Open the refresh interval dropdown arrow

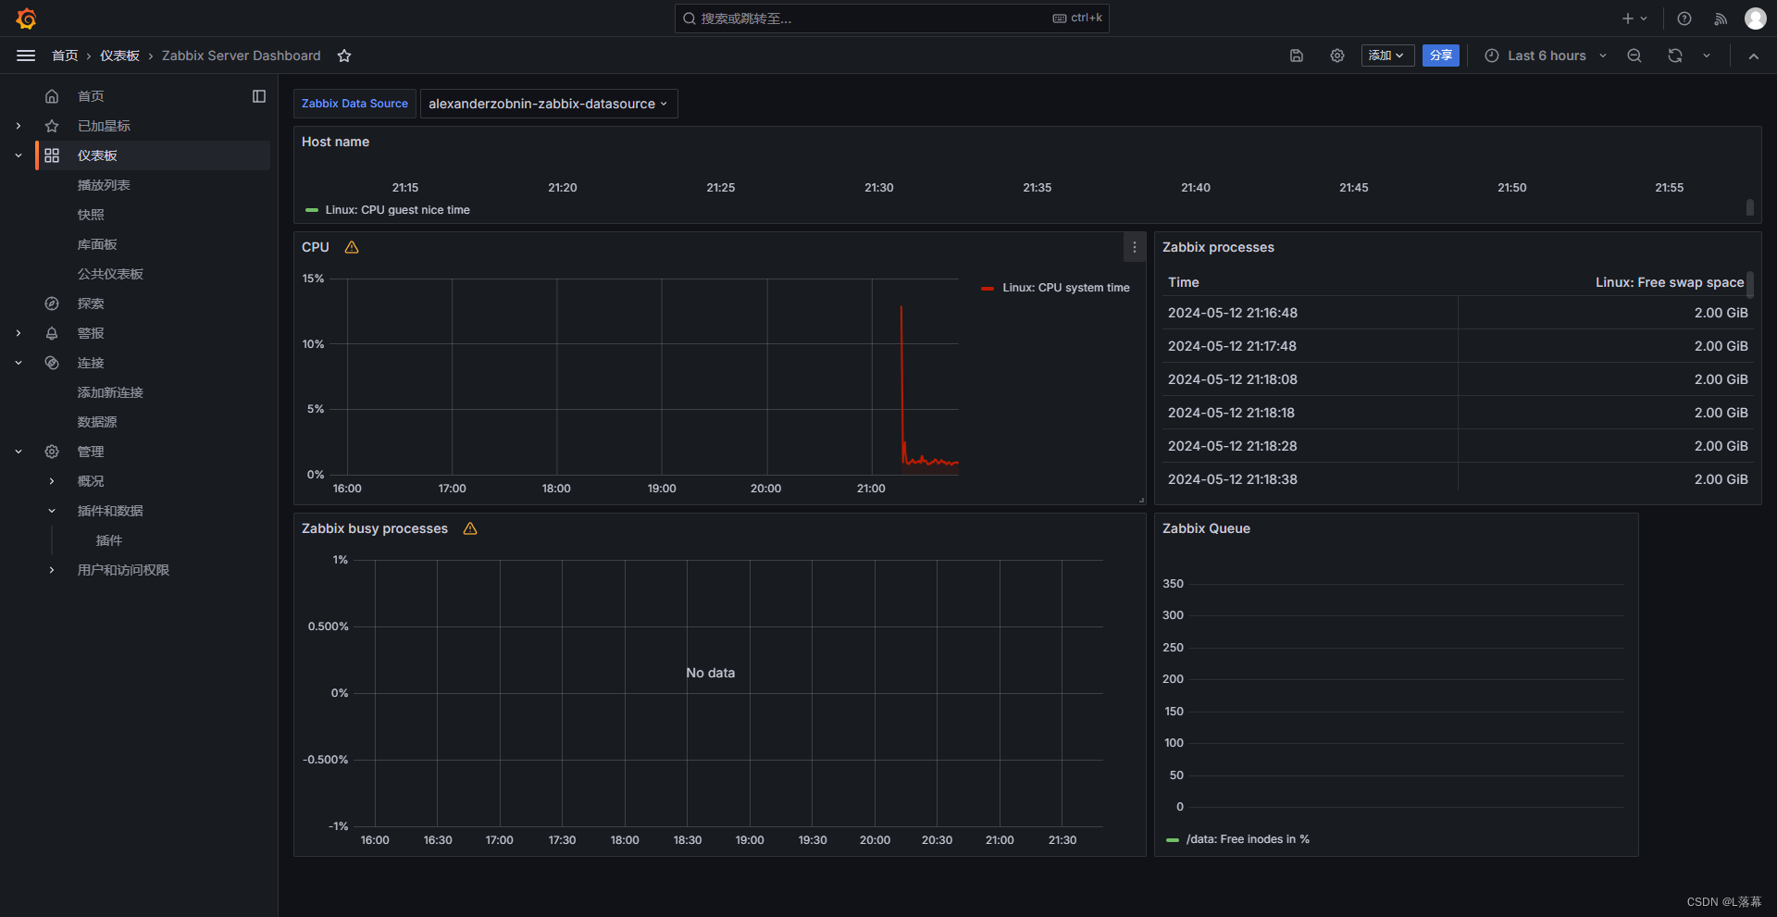pyautogui.click(x=1707, y=56)
